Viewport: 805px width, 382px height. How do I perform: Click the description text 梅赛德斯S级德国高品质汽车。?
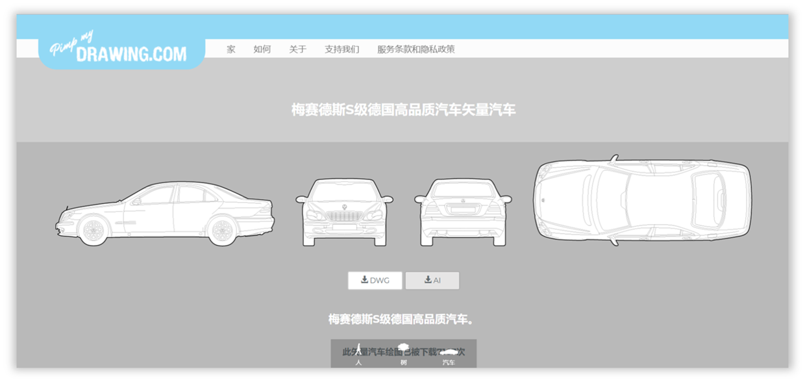403,319
